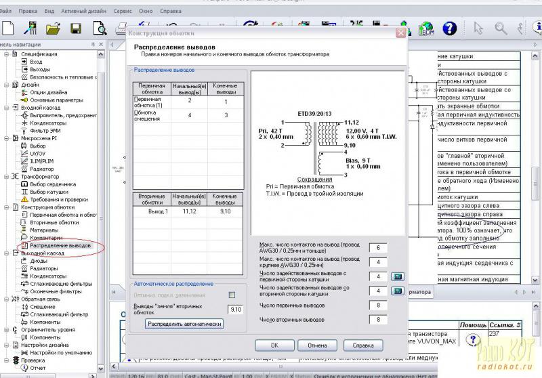Toggle Оптимиз. подкл. заземления checkbox

tap(232, 295)
